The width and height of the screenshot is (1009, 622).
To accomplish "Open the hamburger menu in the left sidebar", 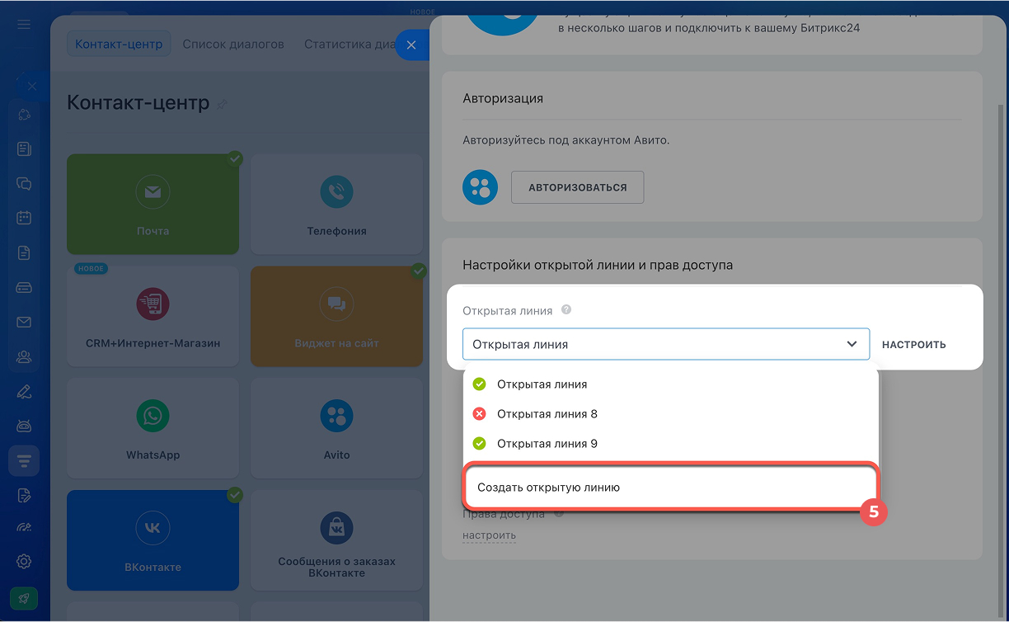I will (x=24, y=25).
